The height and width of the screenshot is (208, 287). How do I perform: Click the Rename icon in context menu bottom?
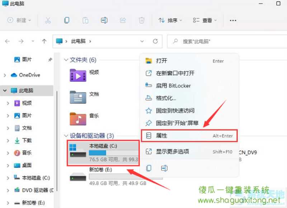[x=164, y=168]
